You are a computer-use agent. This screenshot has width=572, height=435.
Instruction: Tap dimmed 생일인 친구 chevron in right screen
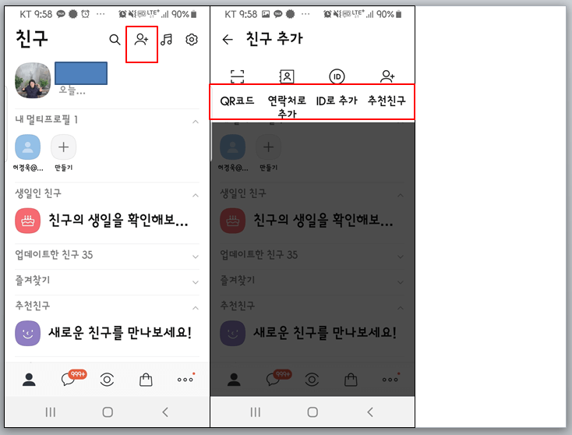[401, 196]
